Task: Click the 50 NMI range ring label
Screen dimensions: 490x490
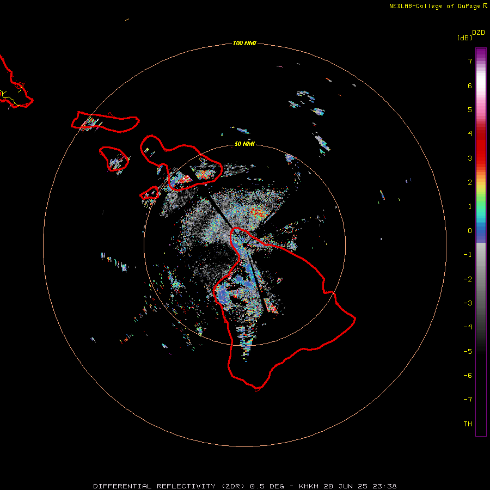Action: pos(244,144)
